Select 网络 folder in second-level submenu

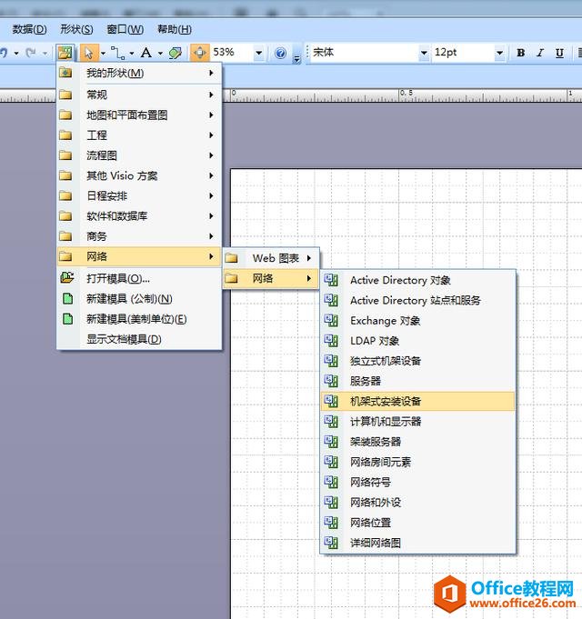[271, 278]
